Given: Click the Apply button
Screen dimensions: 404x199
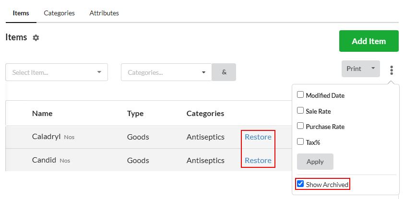Looking at the screenshot, I should click(315, 162).
